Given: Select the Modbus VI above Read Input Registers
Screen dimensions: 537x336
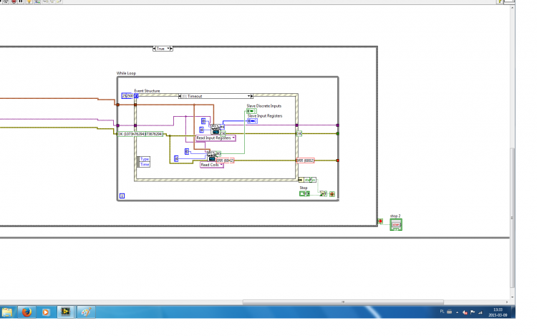Looking at the screenshot, I should (x=216, y=129).
